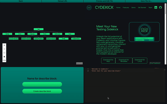Click Reload URL in the top bar
Screen dimensions: 167x104
(x=63, y=1)
